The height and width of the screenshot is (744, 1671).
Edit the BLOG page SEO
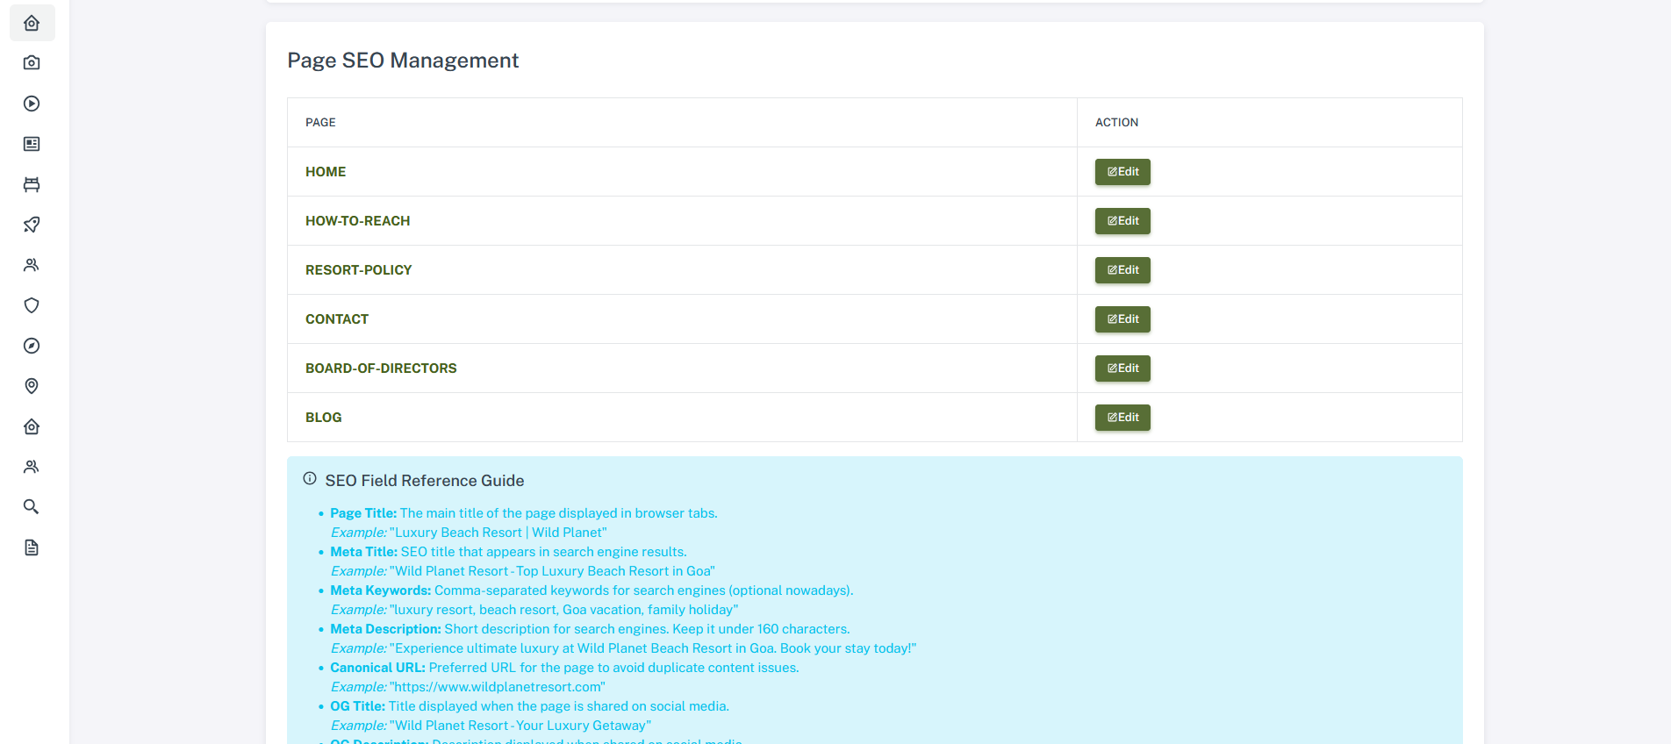(1122, 418)
